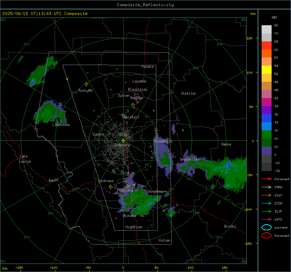Click the white 09EA arrow in the legend
This screenshot has width=291, height=272.
[266, 187]
